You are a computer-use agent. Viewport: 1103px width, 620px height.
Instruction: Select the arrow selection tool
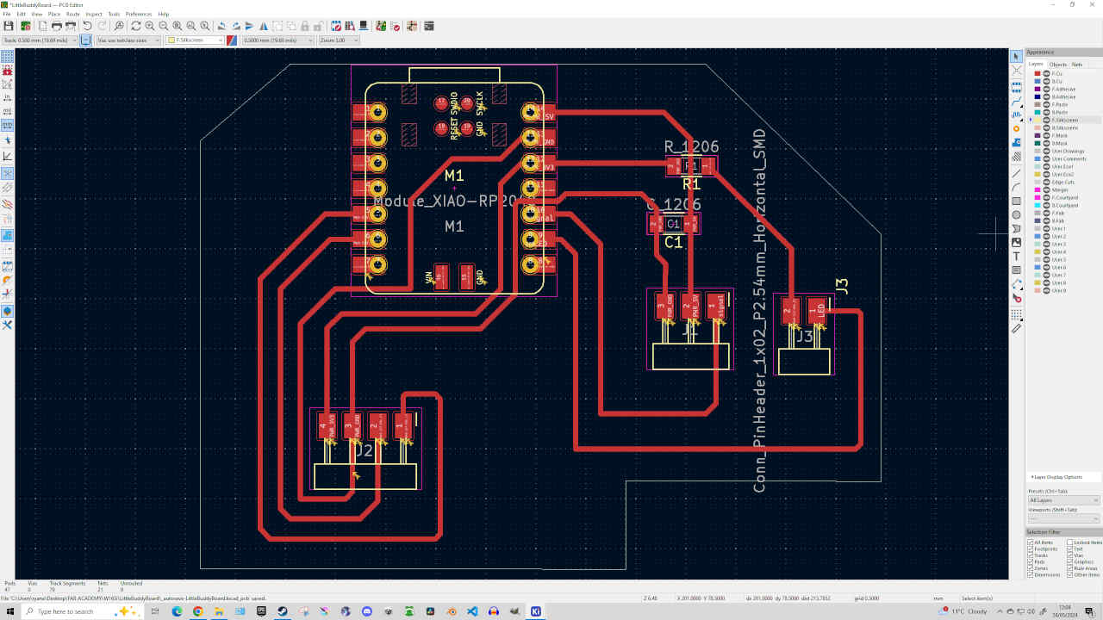click(1017, 56)
